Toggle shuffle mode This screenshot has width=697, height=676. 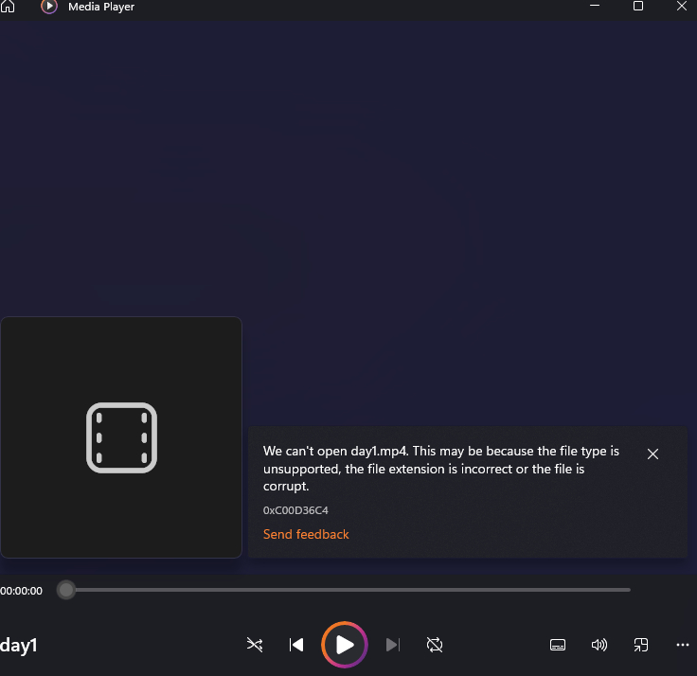pos(255,645)
